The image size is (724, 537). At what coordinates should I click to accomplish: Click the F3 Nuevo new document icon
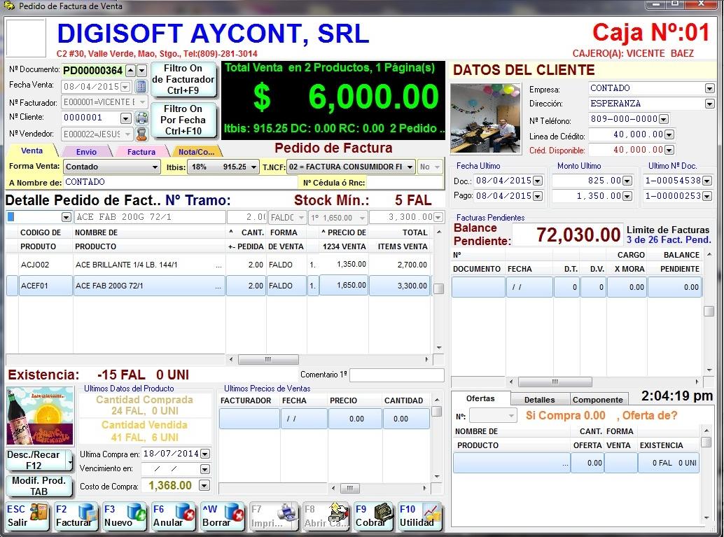[123, 517]
